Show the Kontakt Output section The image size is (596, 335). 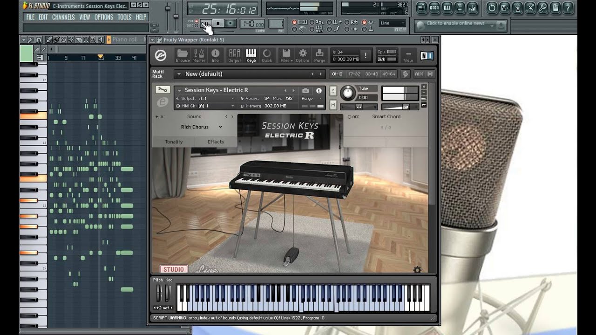pos(235,55)
